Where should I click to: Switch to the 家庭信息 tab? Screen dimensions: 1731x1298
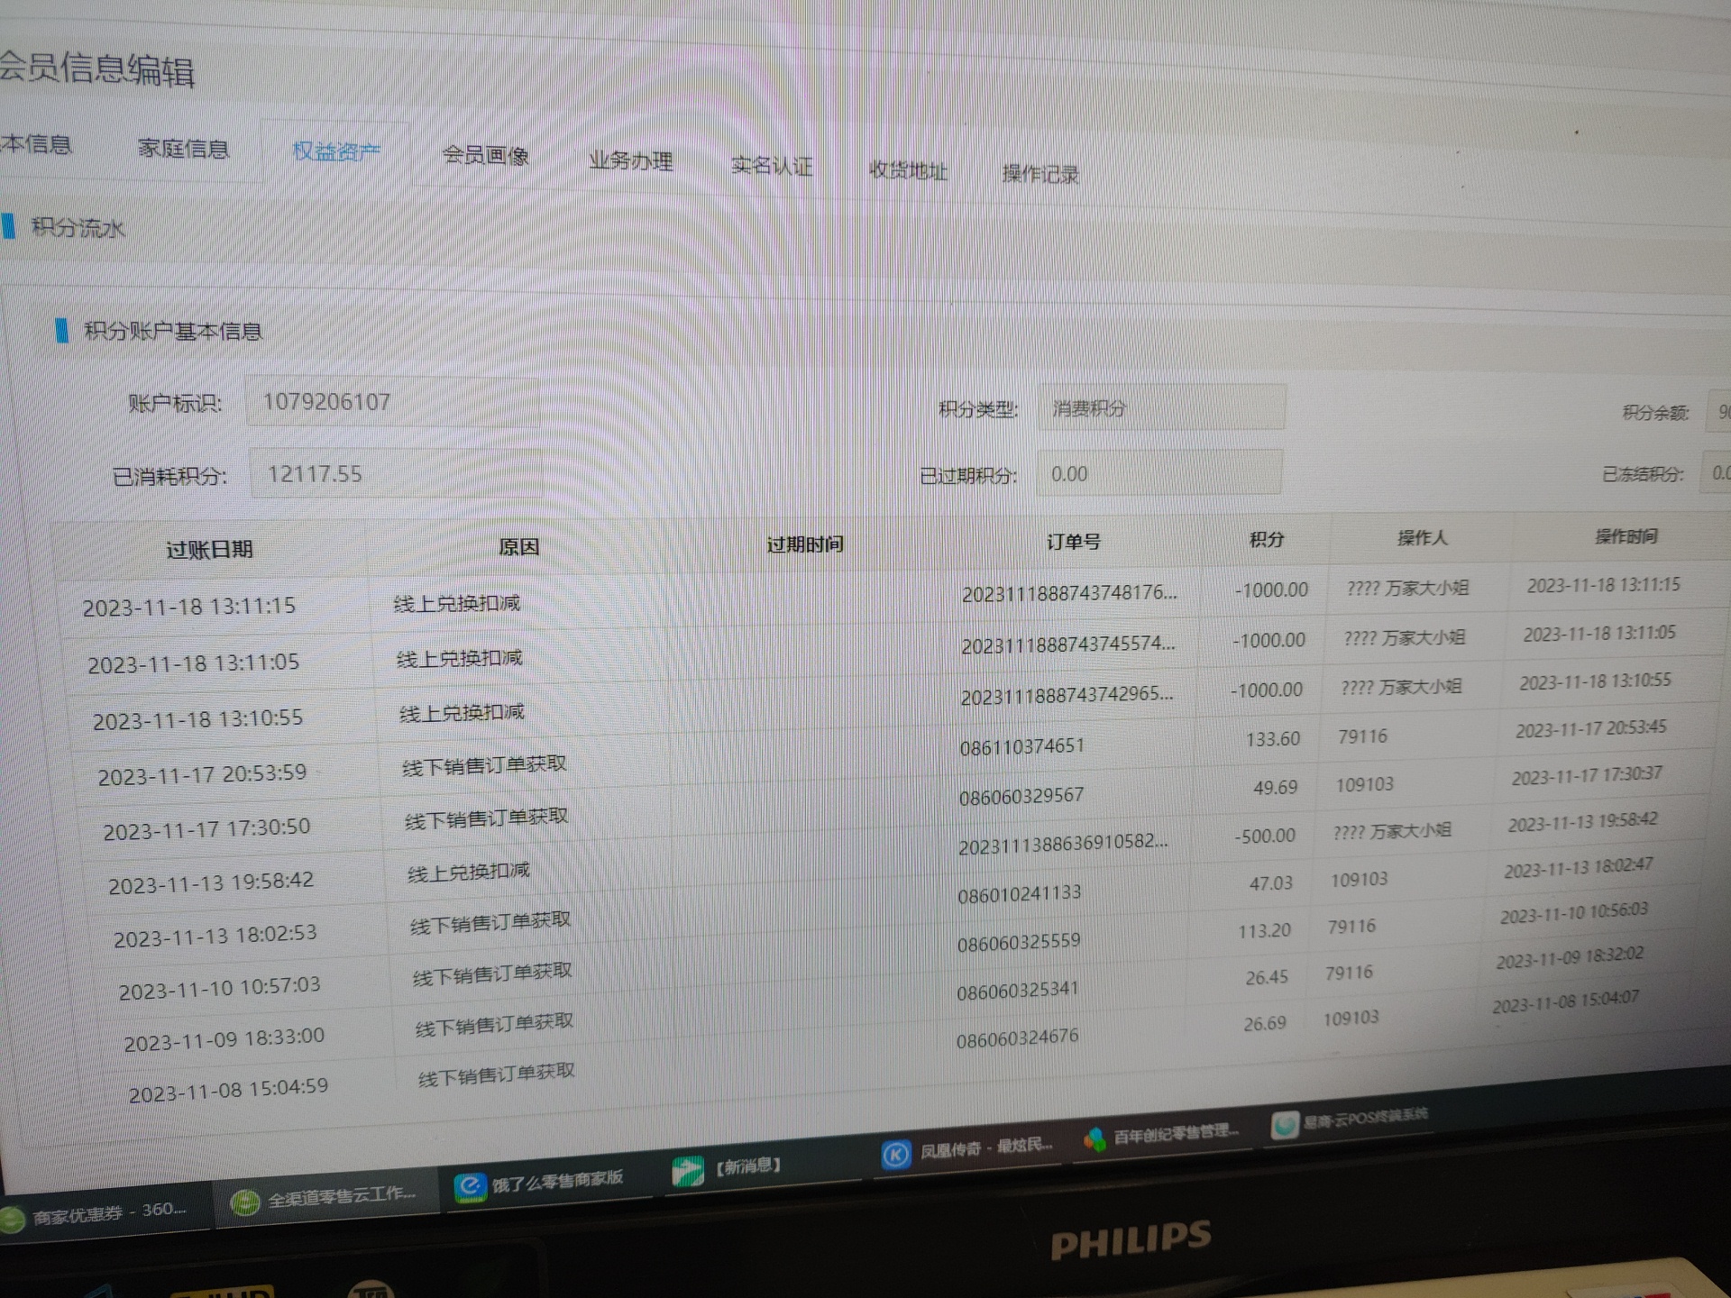pos(183,148)
